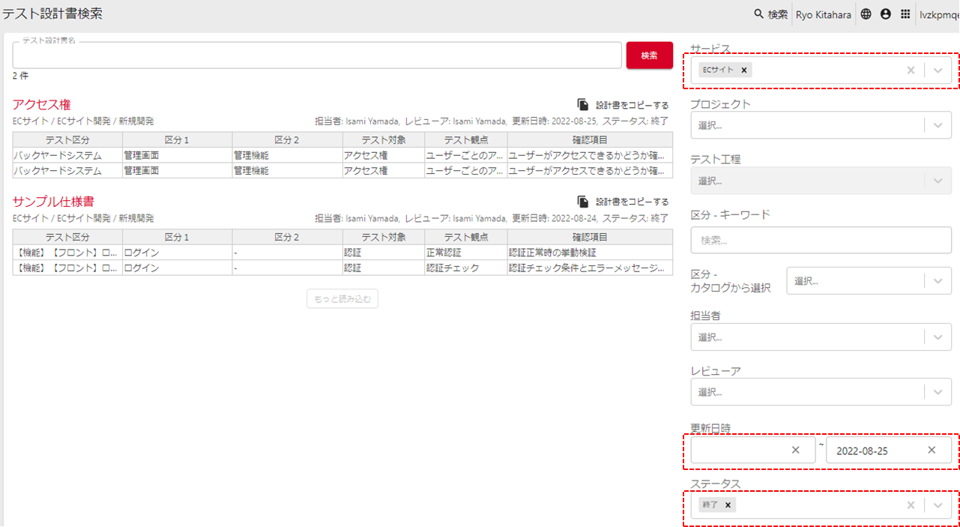Click the Ryo Kitahara user name
Image resolution: width=960 pixels, height=527 pixels.
[824, 14]
